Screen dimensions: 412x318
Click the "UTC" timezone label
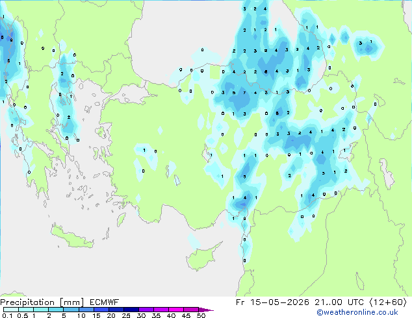pos(355,302)
